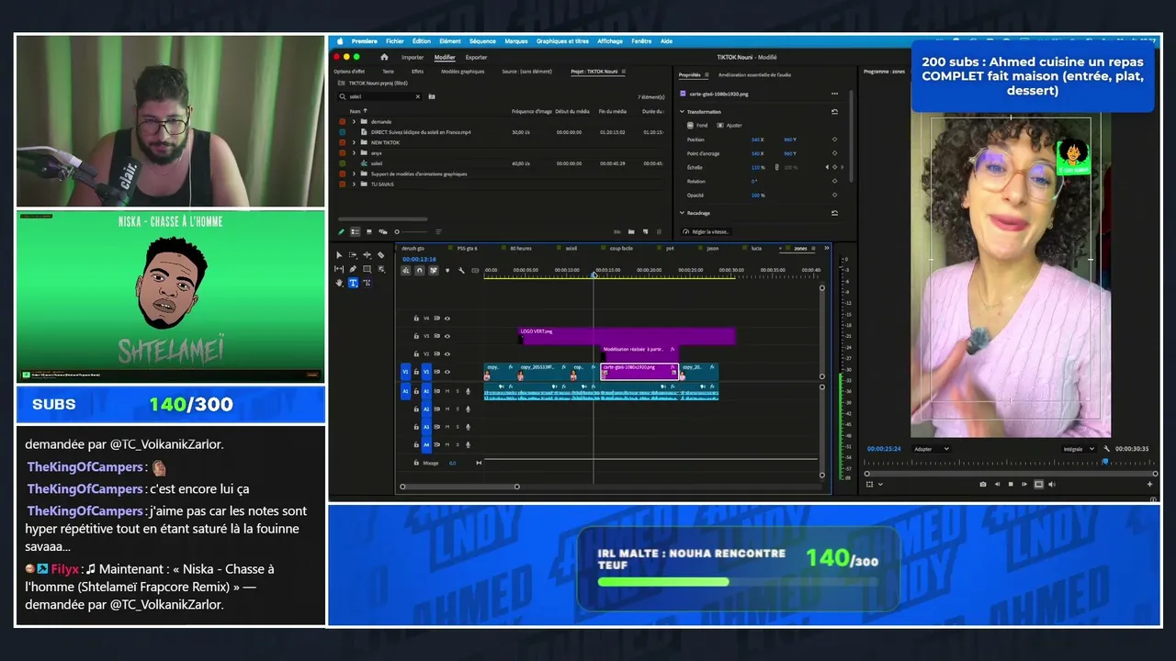This screenshot has height=661, width=1176.
Task: Open Amélioration essentielle de l'audio tab
Action: coord(754,75)
